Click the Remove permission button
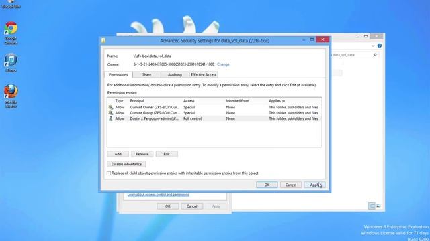Viewport: 430px width, 241px height. (x=142, y=154)
